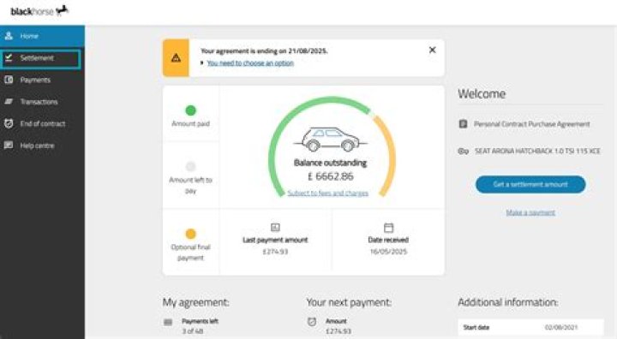Click the Settlement checkmark icon

(x=9, y=58)
